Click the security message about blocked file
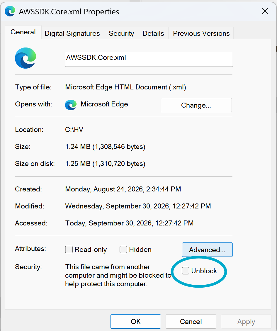 click(118, 275)
